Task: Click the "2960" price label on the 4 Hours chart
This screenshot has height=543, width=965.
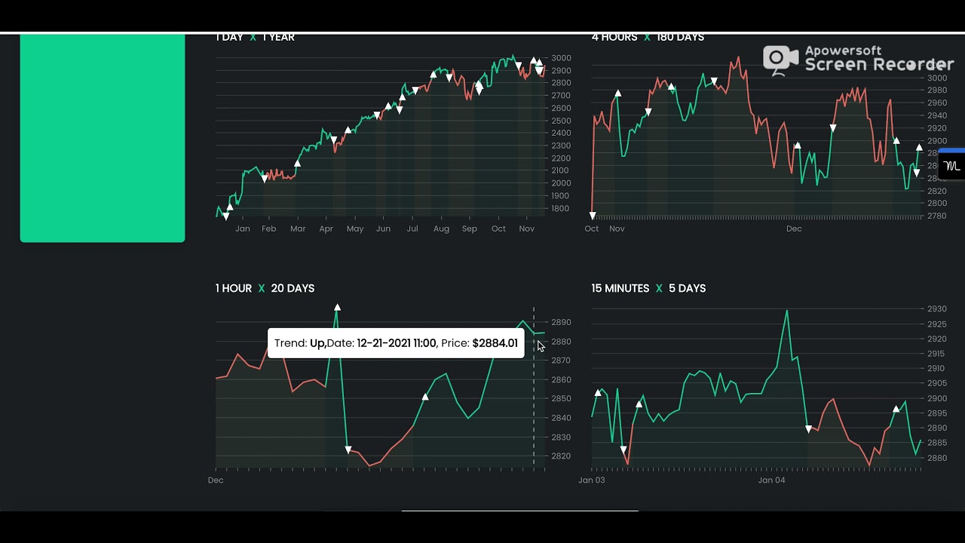Action: click(x=936, y=103)
